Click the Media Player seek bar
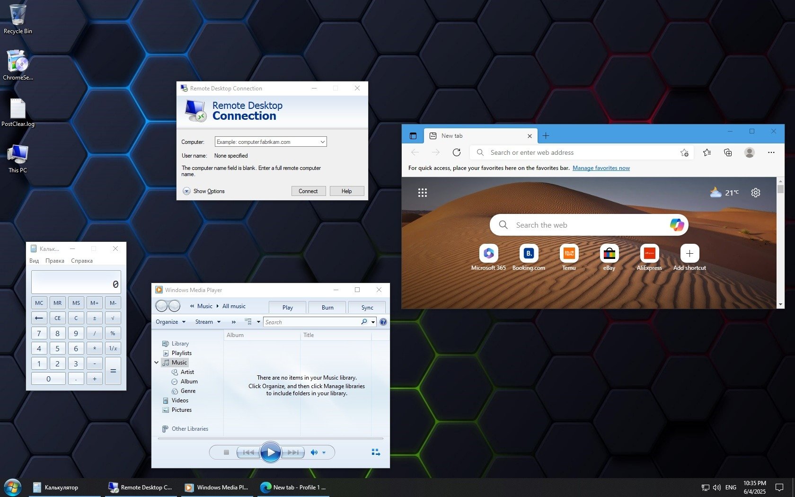Viewport: 795px width, 497px height. [271, 439]
